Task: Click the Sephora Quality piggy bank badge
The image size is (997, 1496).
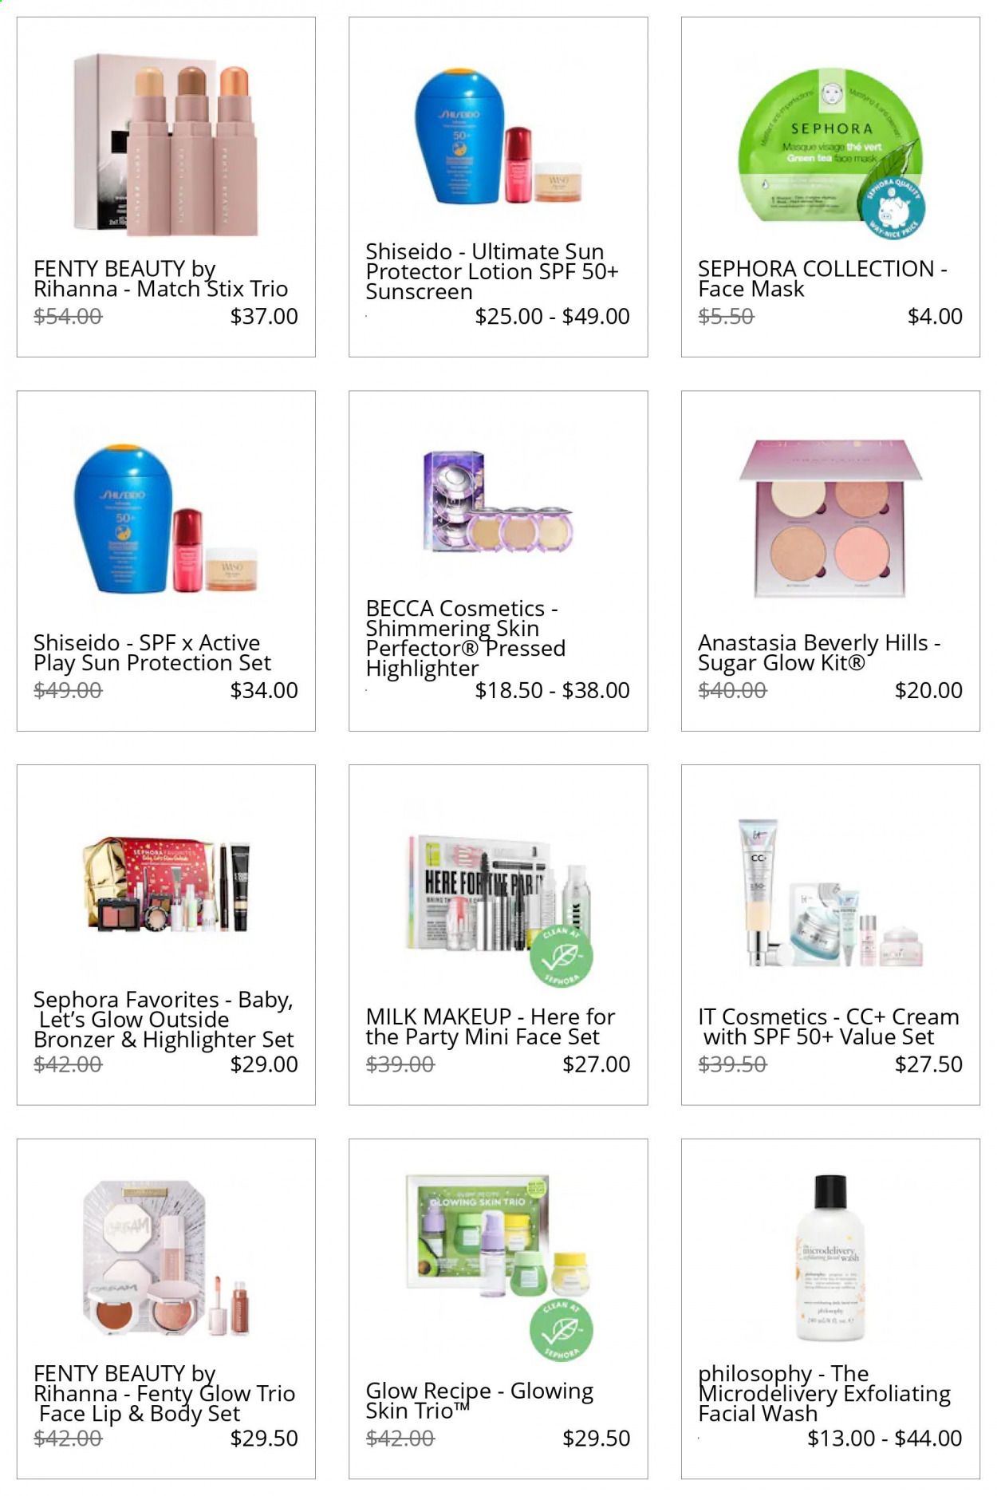Action: (893, 207)
